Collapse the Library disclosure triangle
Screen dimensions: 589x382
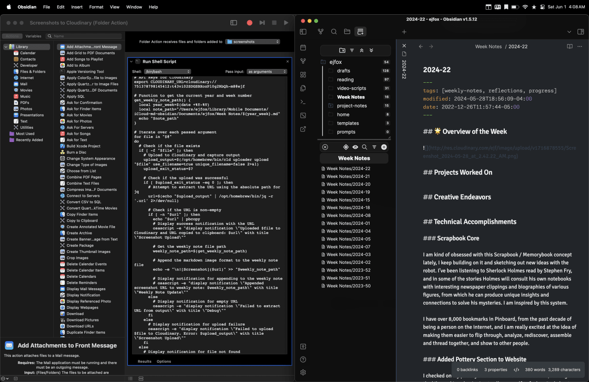tap(6, 47)
